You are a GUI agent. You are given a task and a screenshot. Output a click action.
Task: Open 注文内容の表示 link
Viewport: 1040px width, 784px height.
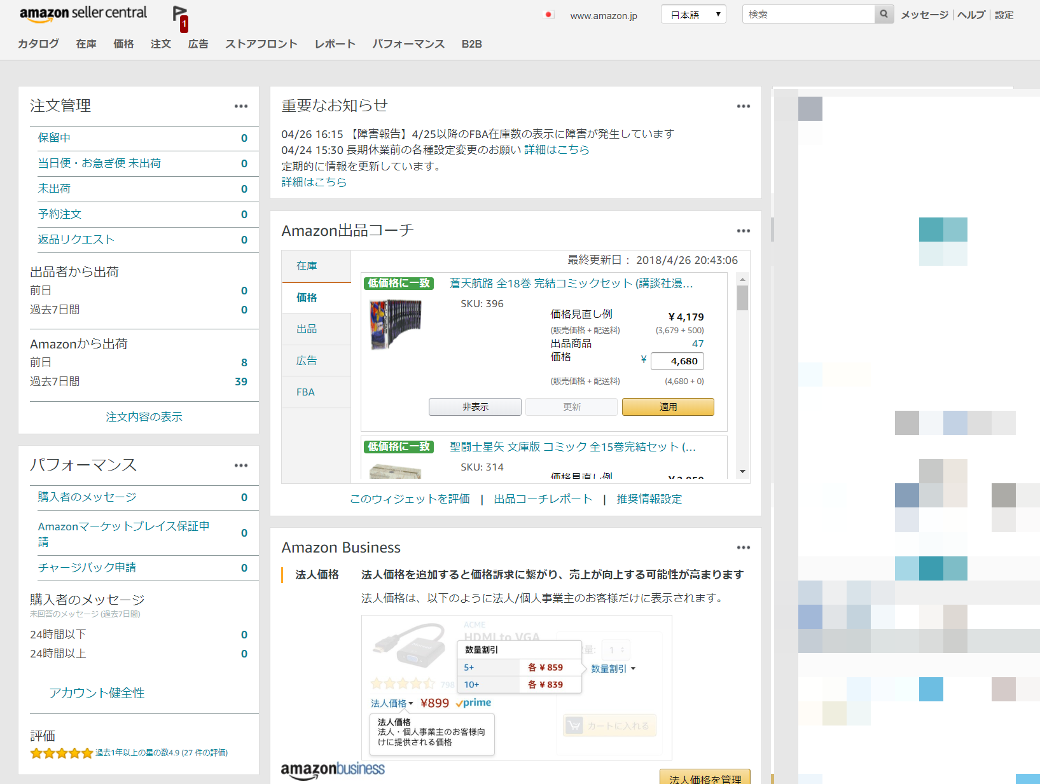pyautogui.click(x=144, y=417)
